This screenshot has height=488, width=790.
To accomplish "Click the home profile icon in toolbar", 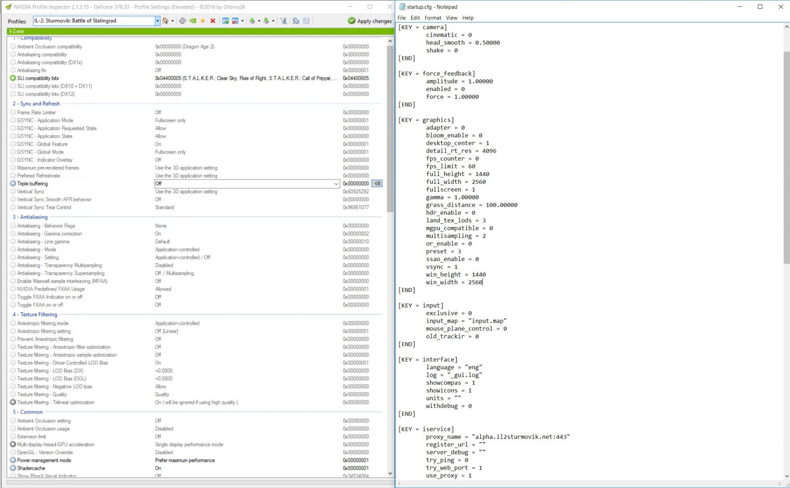I will (x=165, y=21).
